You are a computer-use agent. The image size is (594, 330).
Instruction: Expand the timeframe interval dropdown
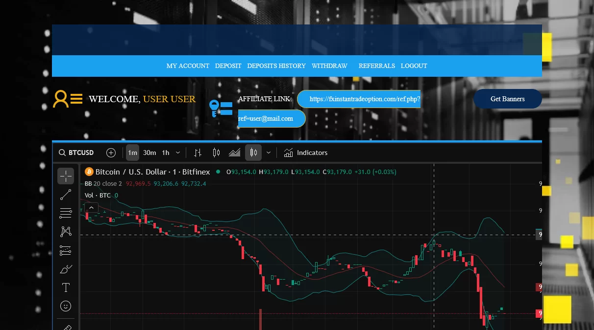[178, 153]
